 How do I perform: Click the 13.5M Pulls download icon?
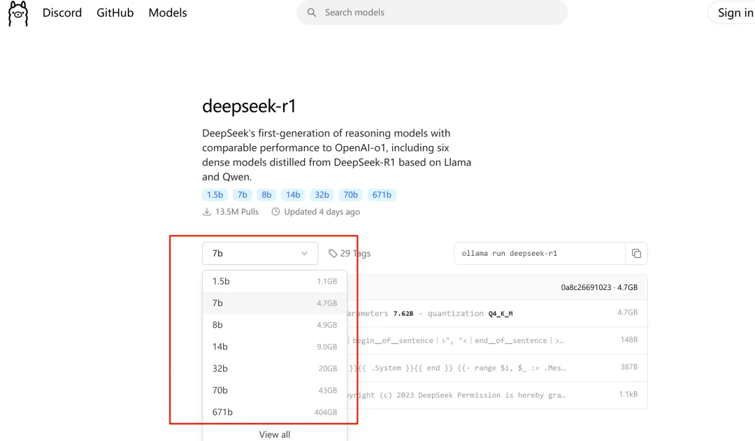[206, 212]
